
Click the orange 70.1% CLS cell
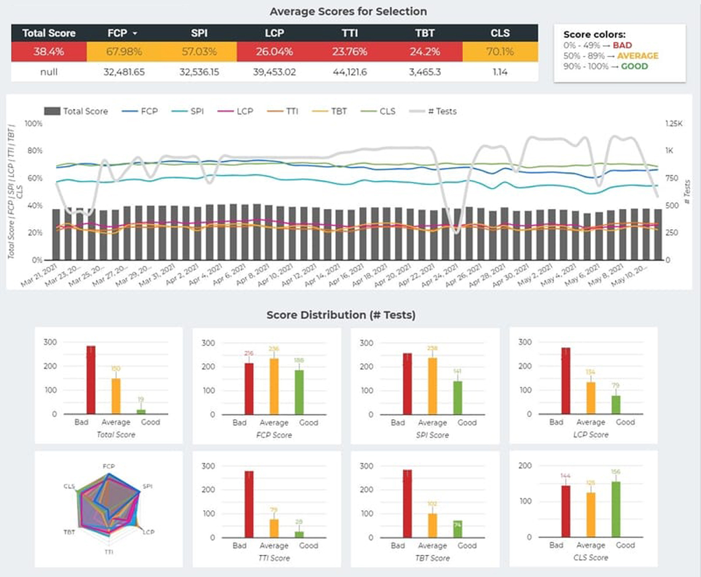(x=500, y=52)
